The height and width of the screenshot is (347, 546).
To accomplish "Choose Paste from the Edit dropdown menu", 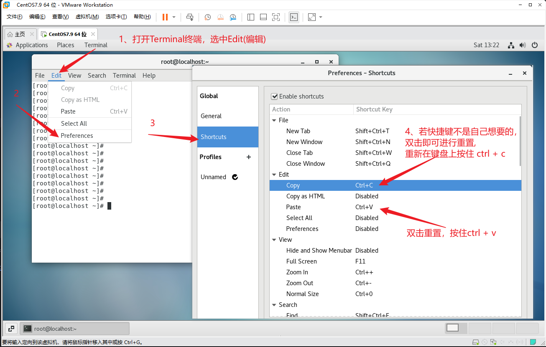I will click(90, 111).
